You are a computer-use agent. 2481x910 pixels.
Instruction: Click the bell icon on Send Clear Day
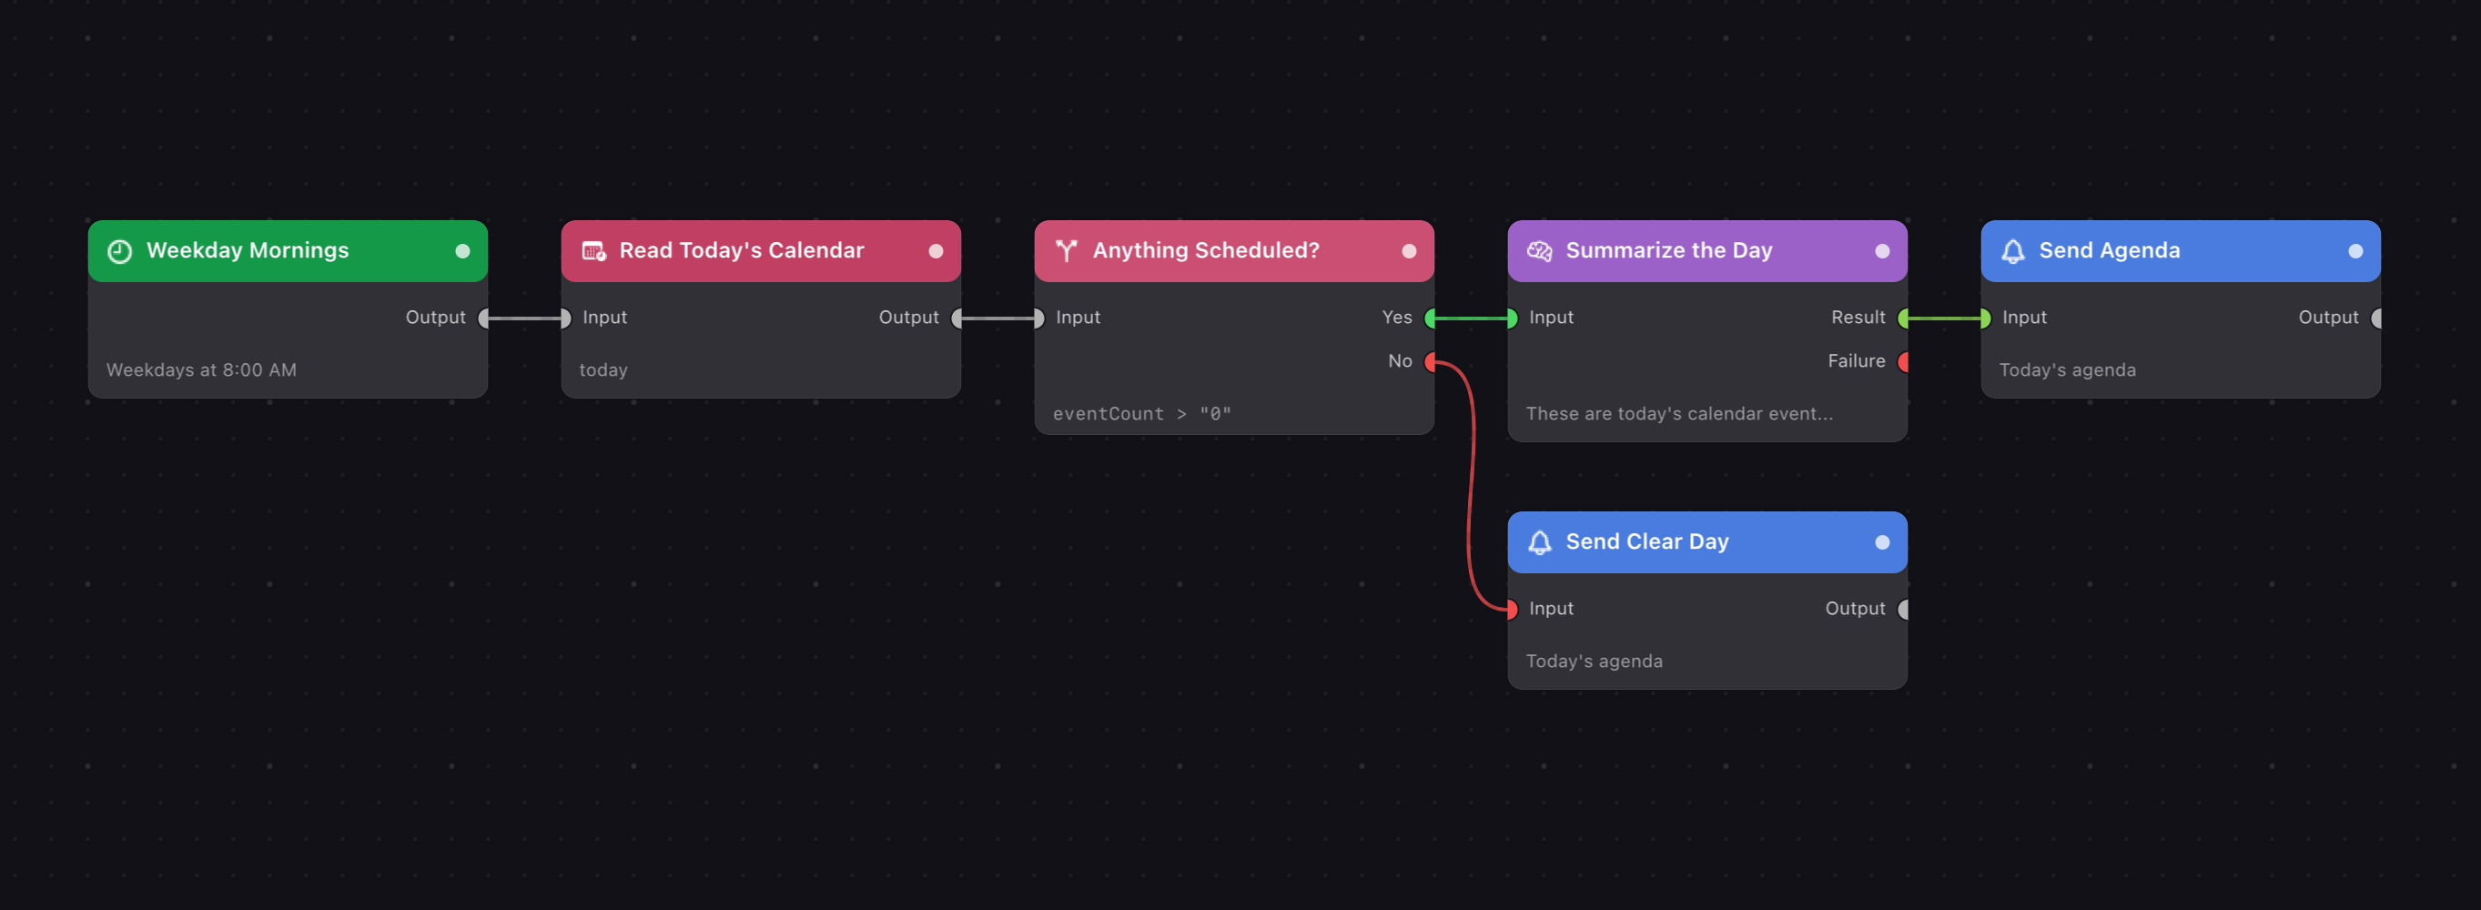[1539, 542]
